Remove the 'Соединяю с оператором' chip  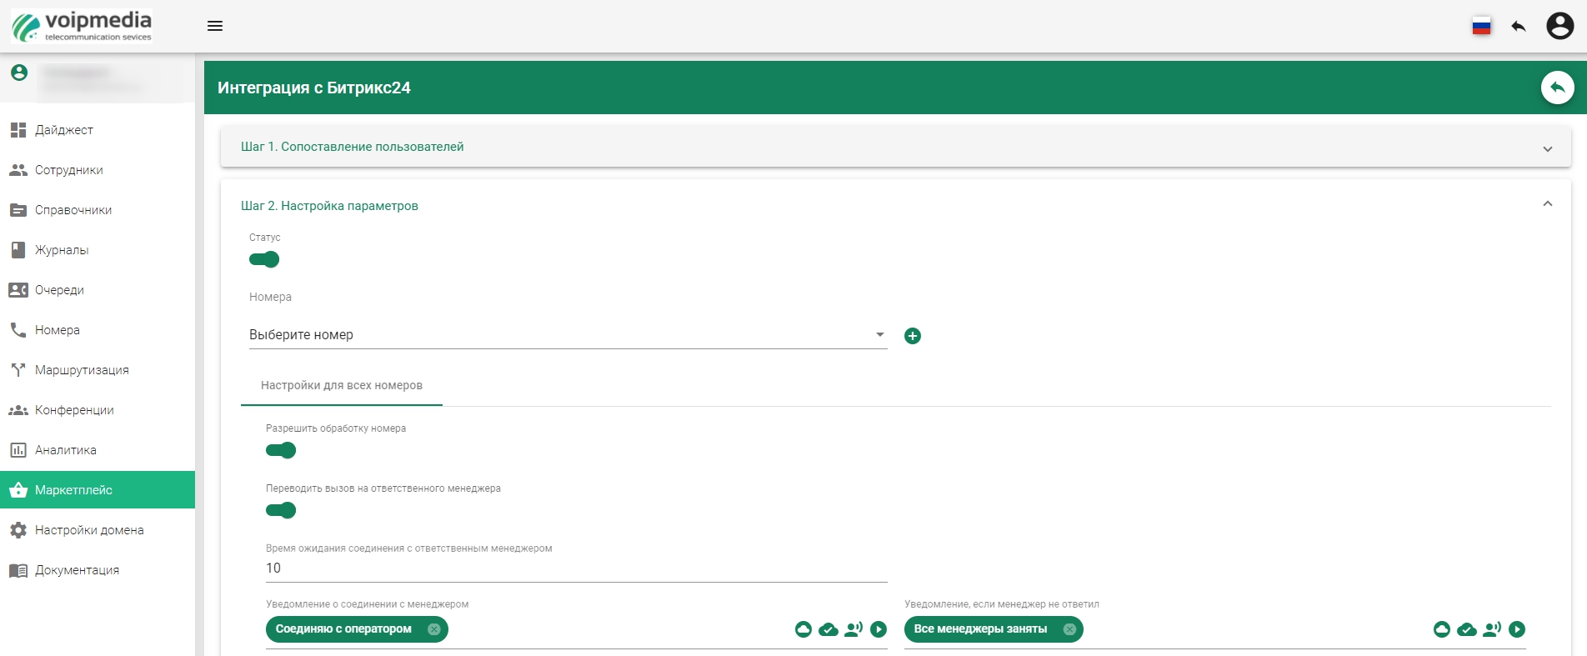(434, 629)
